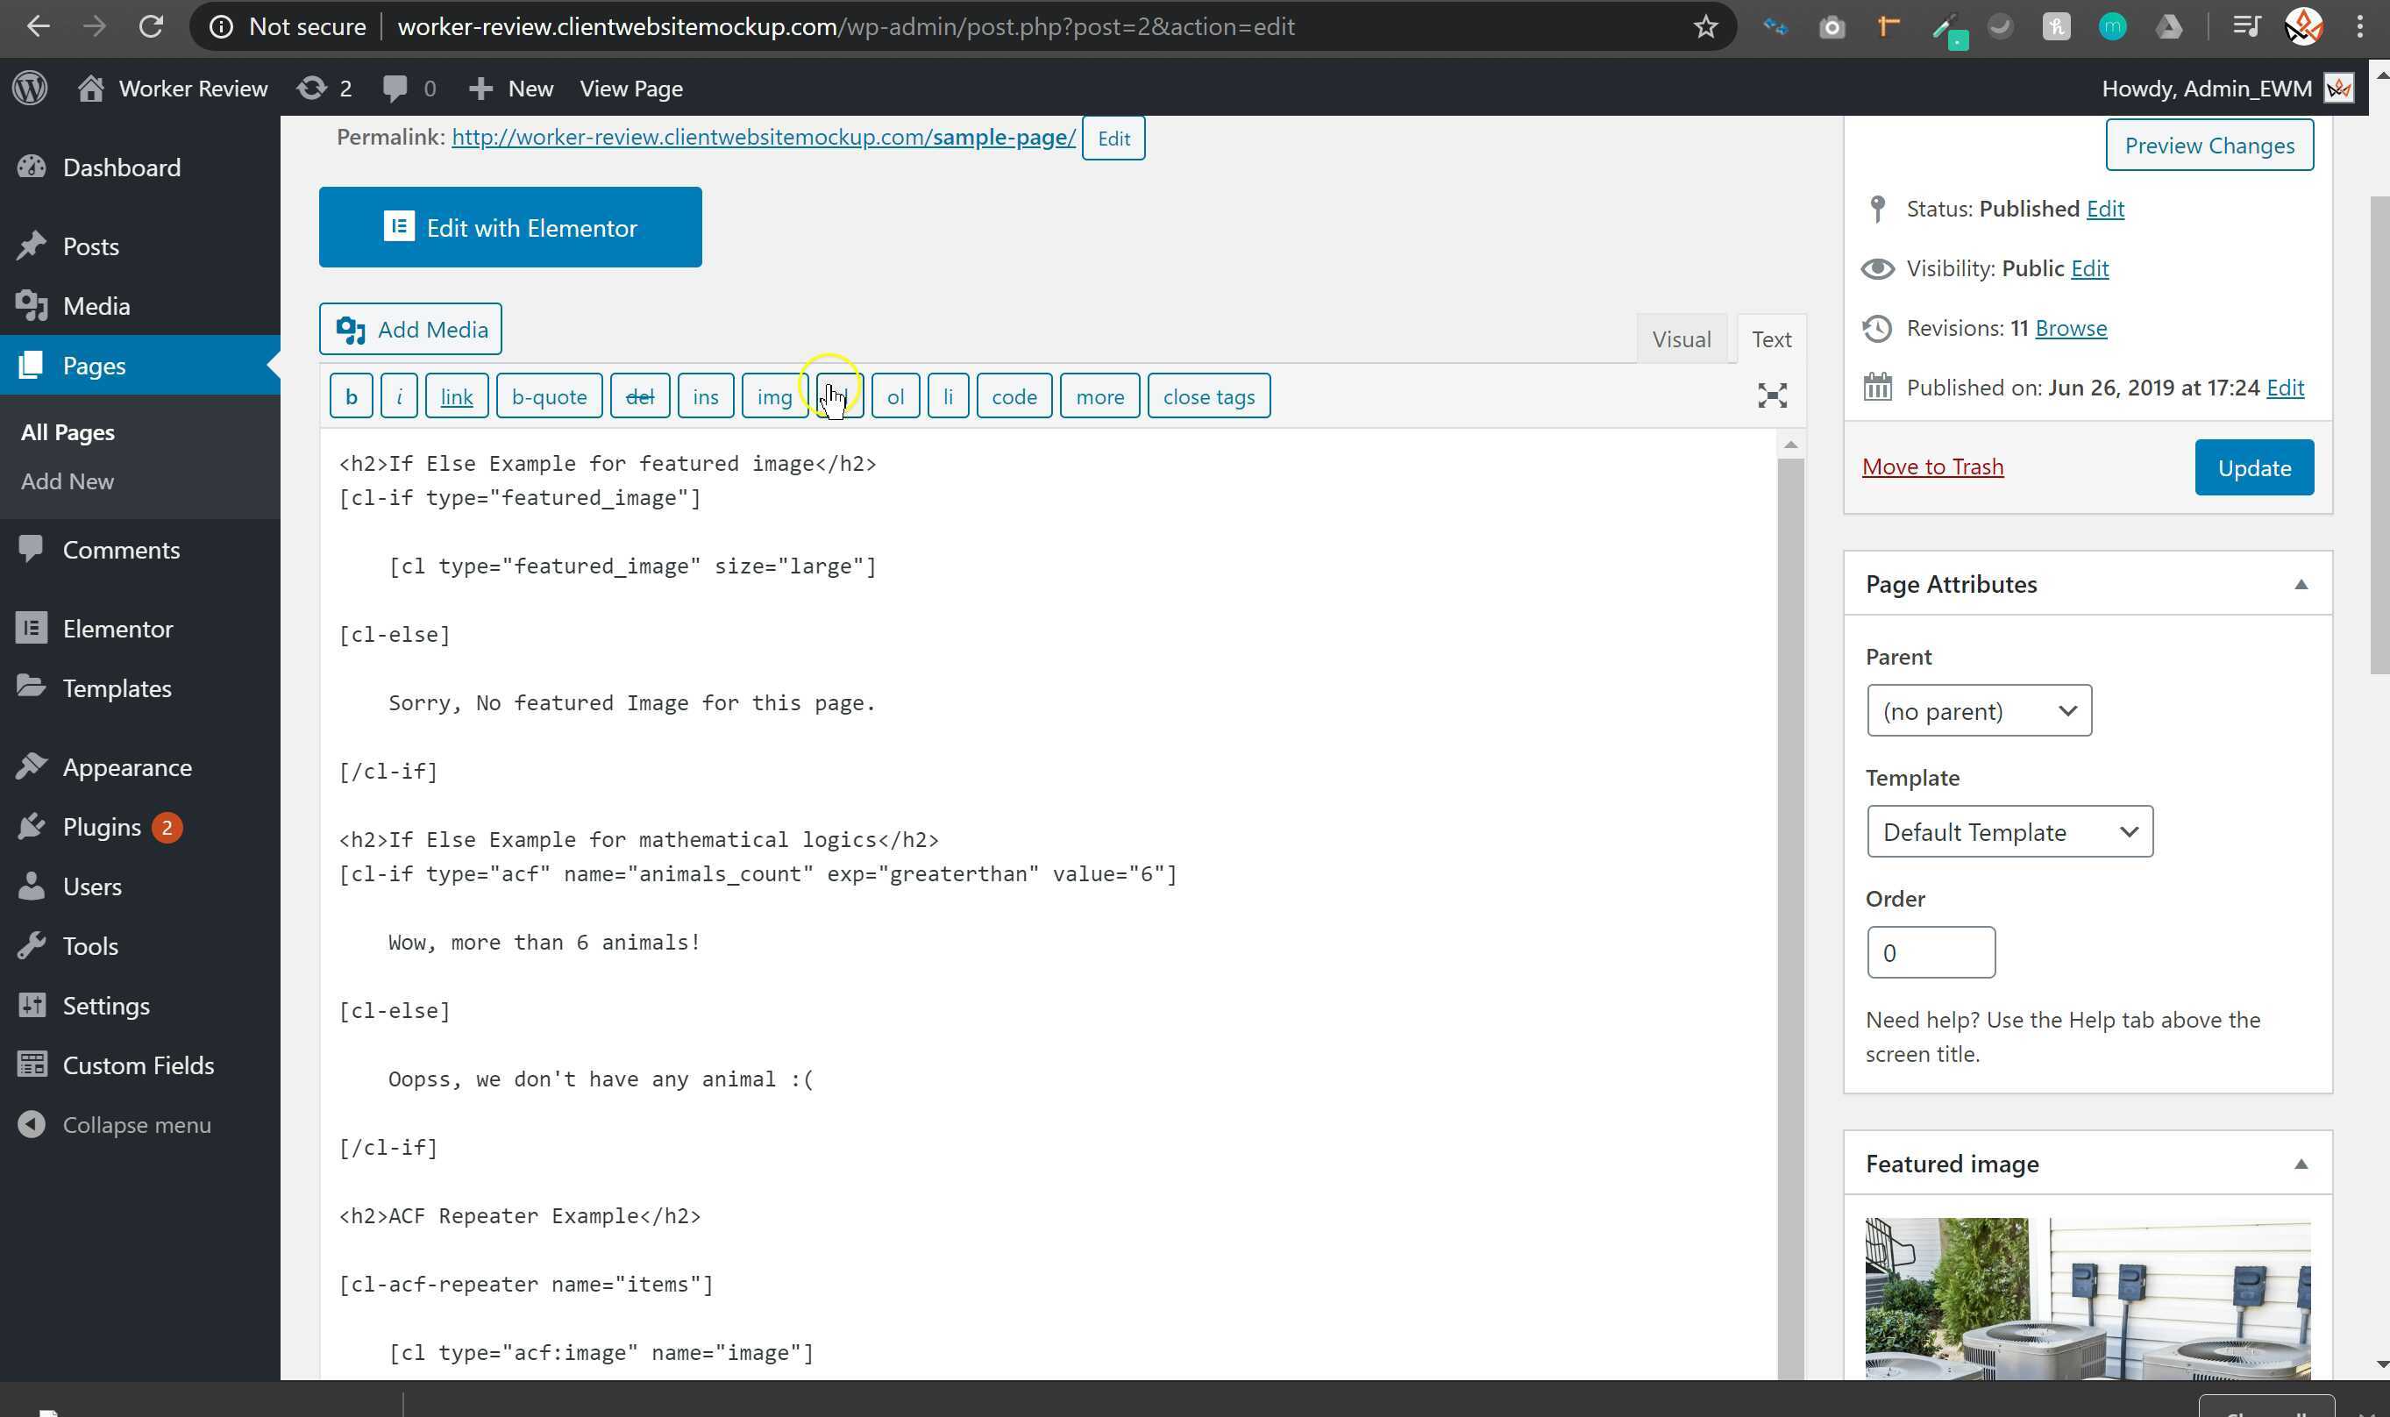Image resolution: width=2390 pixels, height=1417 pixels.
Task: Click Collapse menu arrow
Action: pos(32,1124)
